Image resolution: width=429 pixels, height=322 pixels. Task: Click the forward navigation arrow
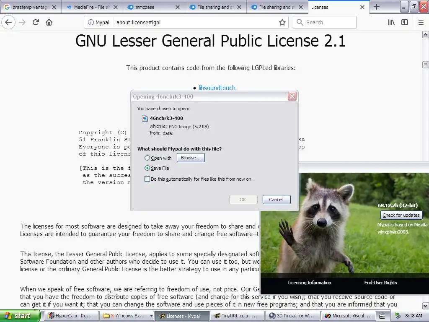(22, 22)
